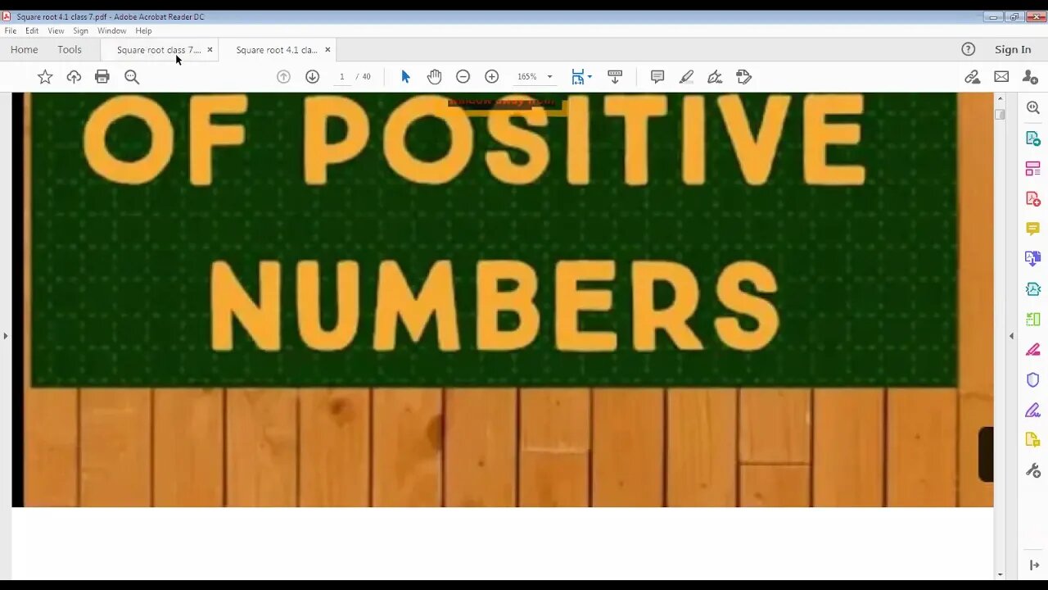Open Organize Pages tool in right pane
The width and height of the screenshot is (1048, 590).
(x=1033, y=169)
